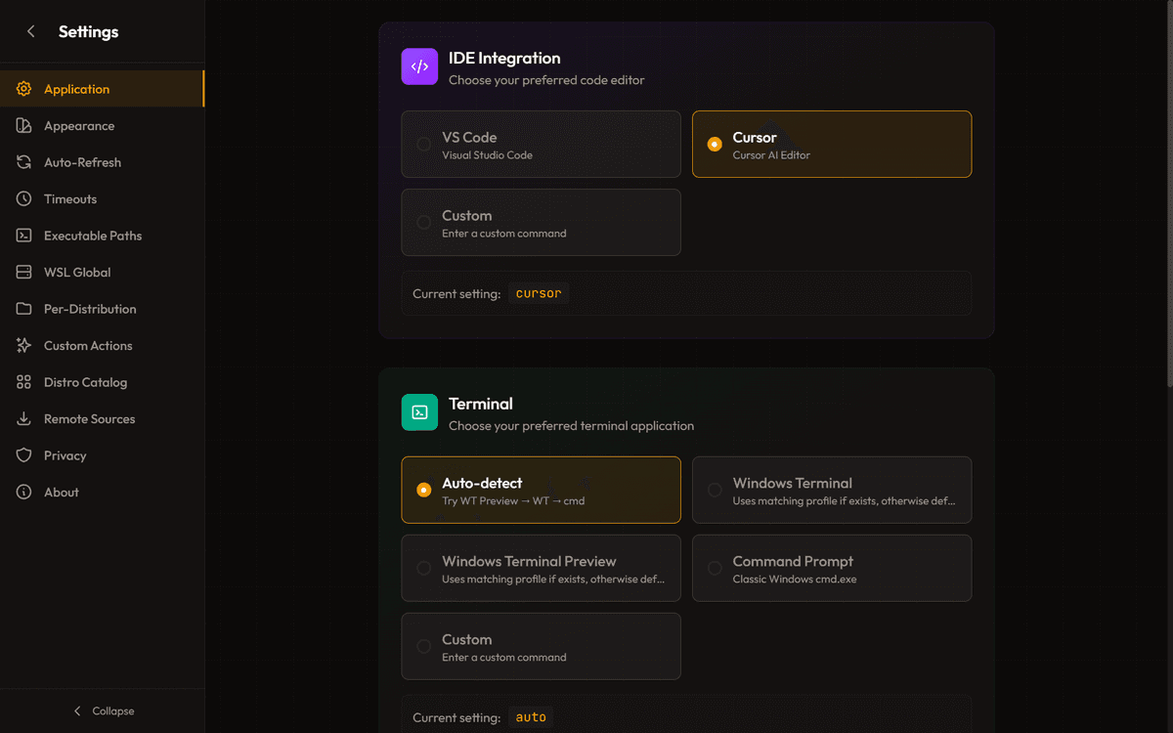Screen dimensions: 1173x733
Task: Select the Appearance settings icon
Action: (x=23, y=125)
